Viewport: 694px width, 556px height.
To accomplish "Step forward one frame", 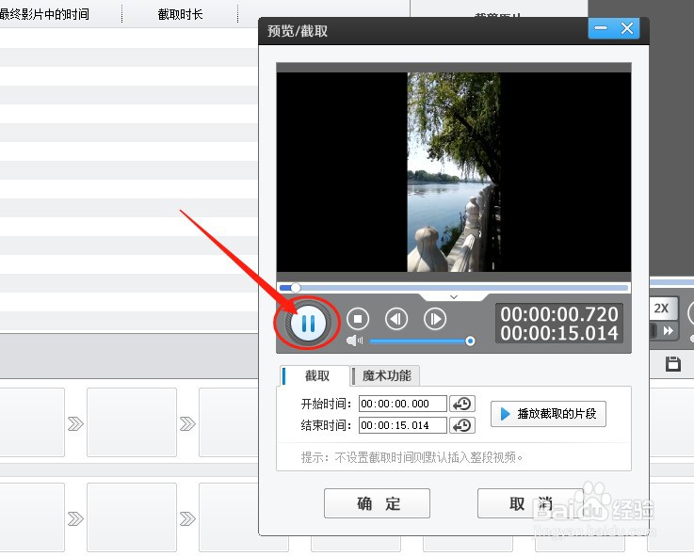I will tap(435, 319).
